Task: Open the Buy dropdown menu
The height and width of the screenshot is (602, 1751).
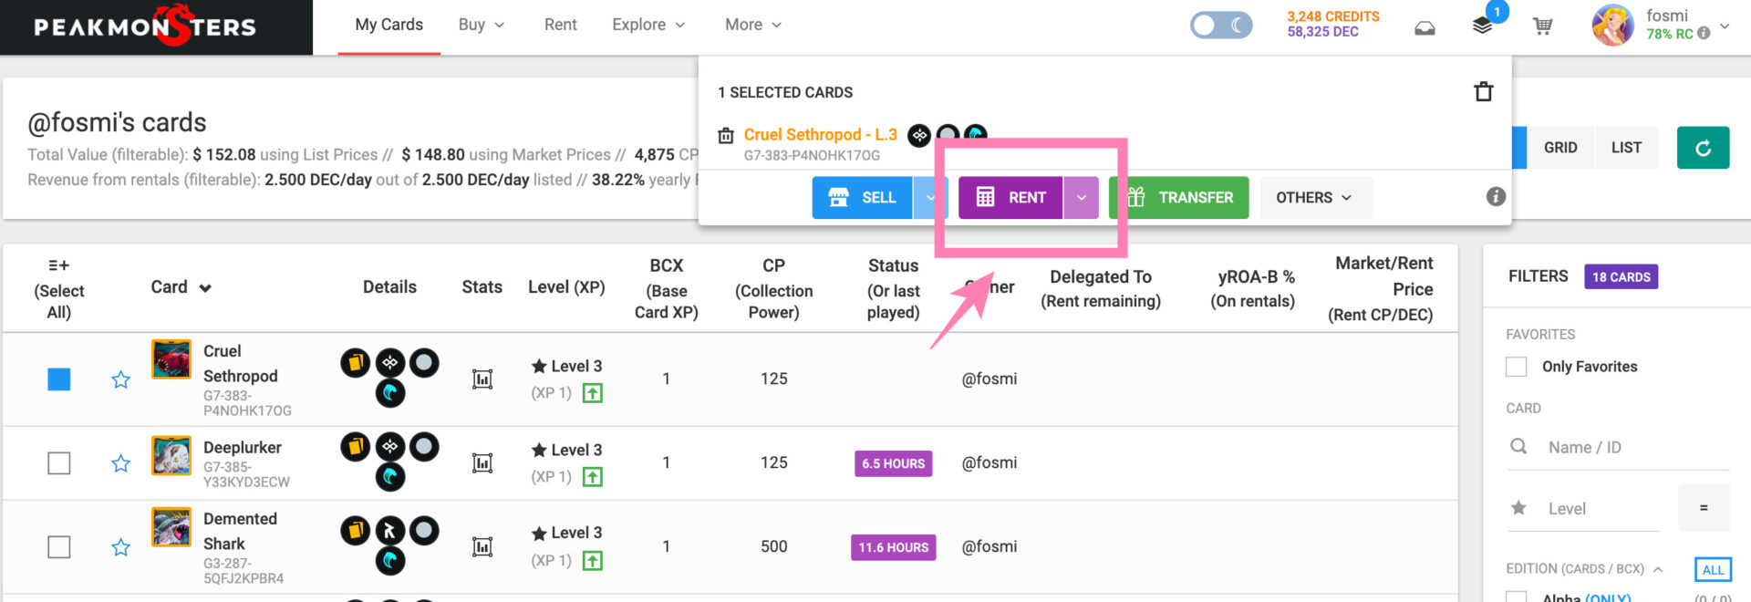Action: pos(482,25)
